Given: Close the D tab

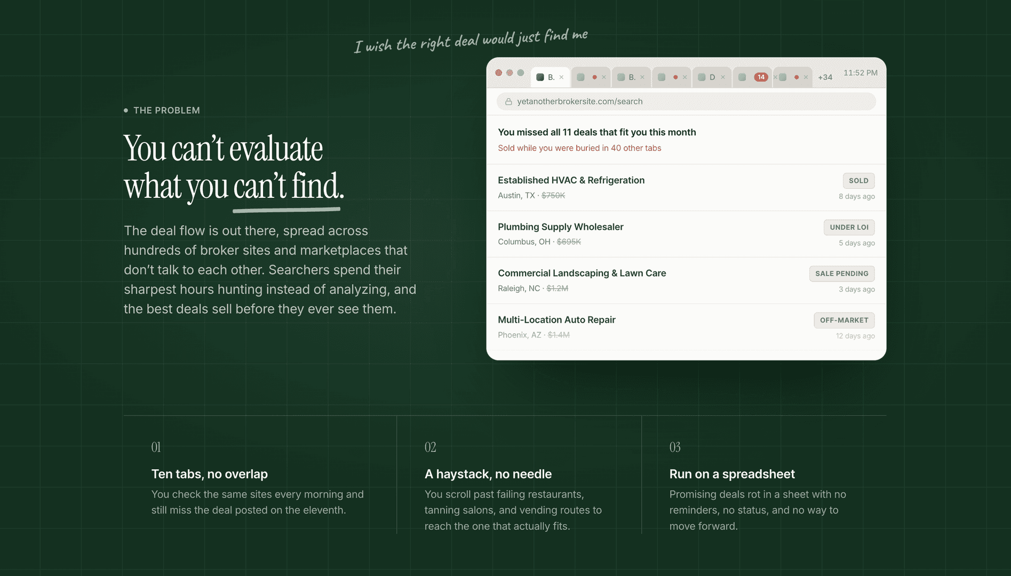Looking at the screenshot, I should coord(723,77).
